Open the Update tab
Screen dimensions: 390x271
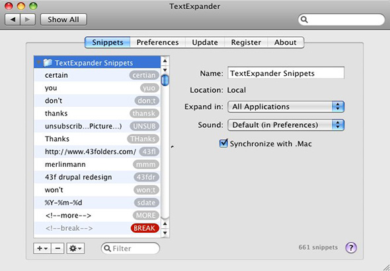point(205,42)
